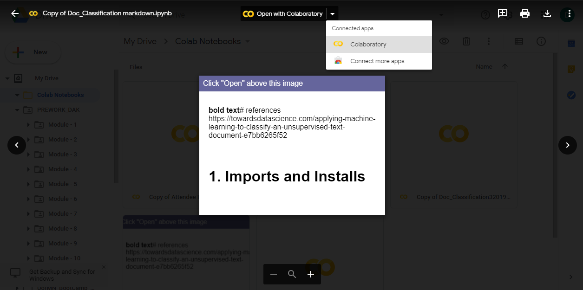Collapse the PREWORK_DAK folder arrow
Screen dimensions: 583x290
point(17,110)
